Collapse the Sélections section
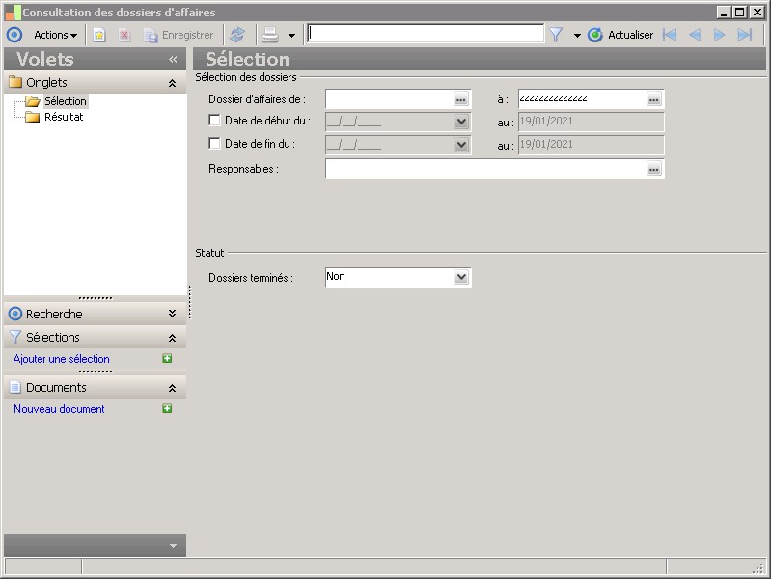The height and width of the screenshot is (579, 771). click(x=172, y=338)
